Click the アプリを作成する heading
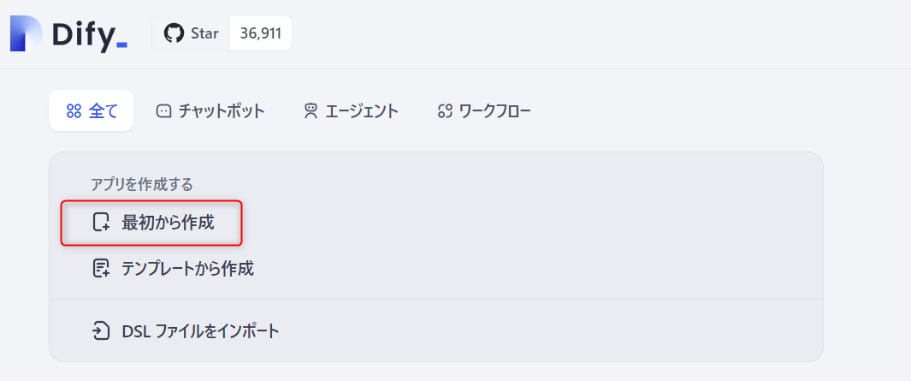911x381 pixels. click(x=142, y=184)
